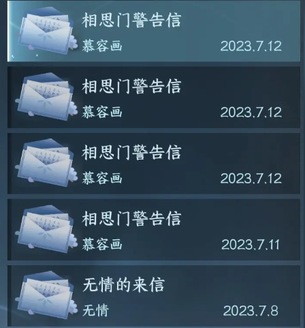Image resolution: width=305 pixels, height=328 pixels.
Task: Select the 2023.7.12 date on the second letter
Action: [251, 113]
